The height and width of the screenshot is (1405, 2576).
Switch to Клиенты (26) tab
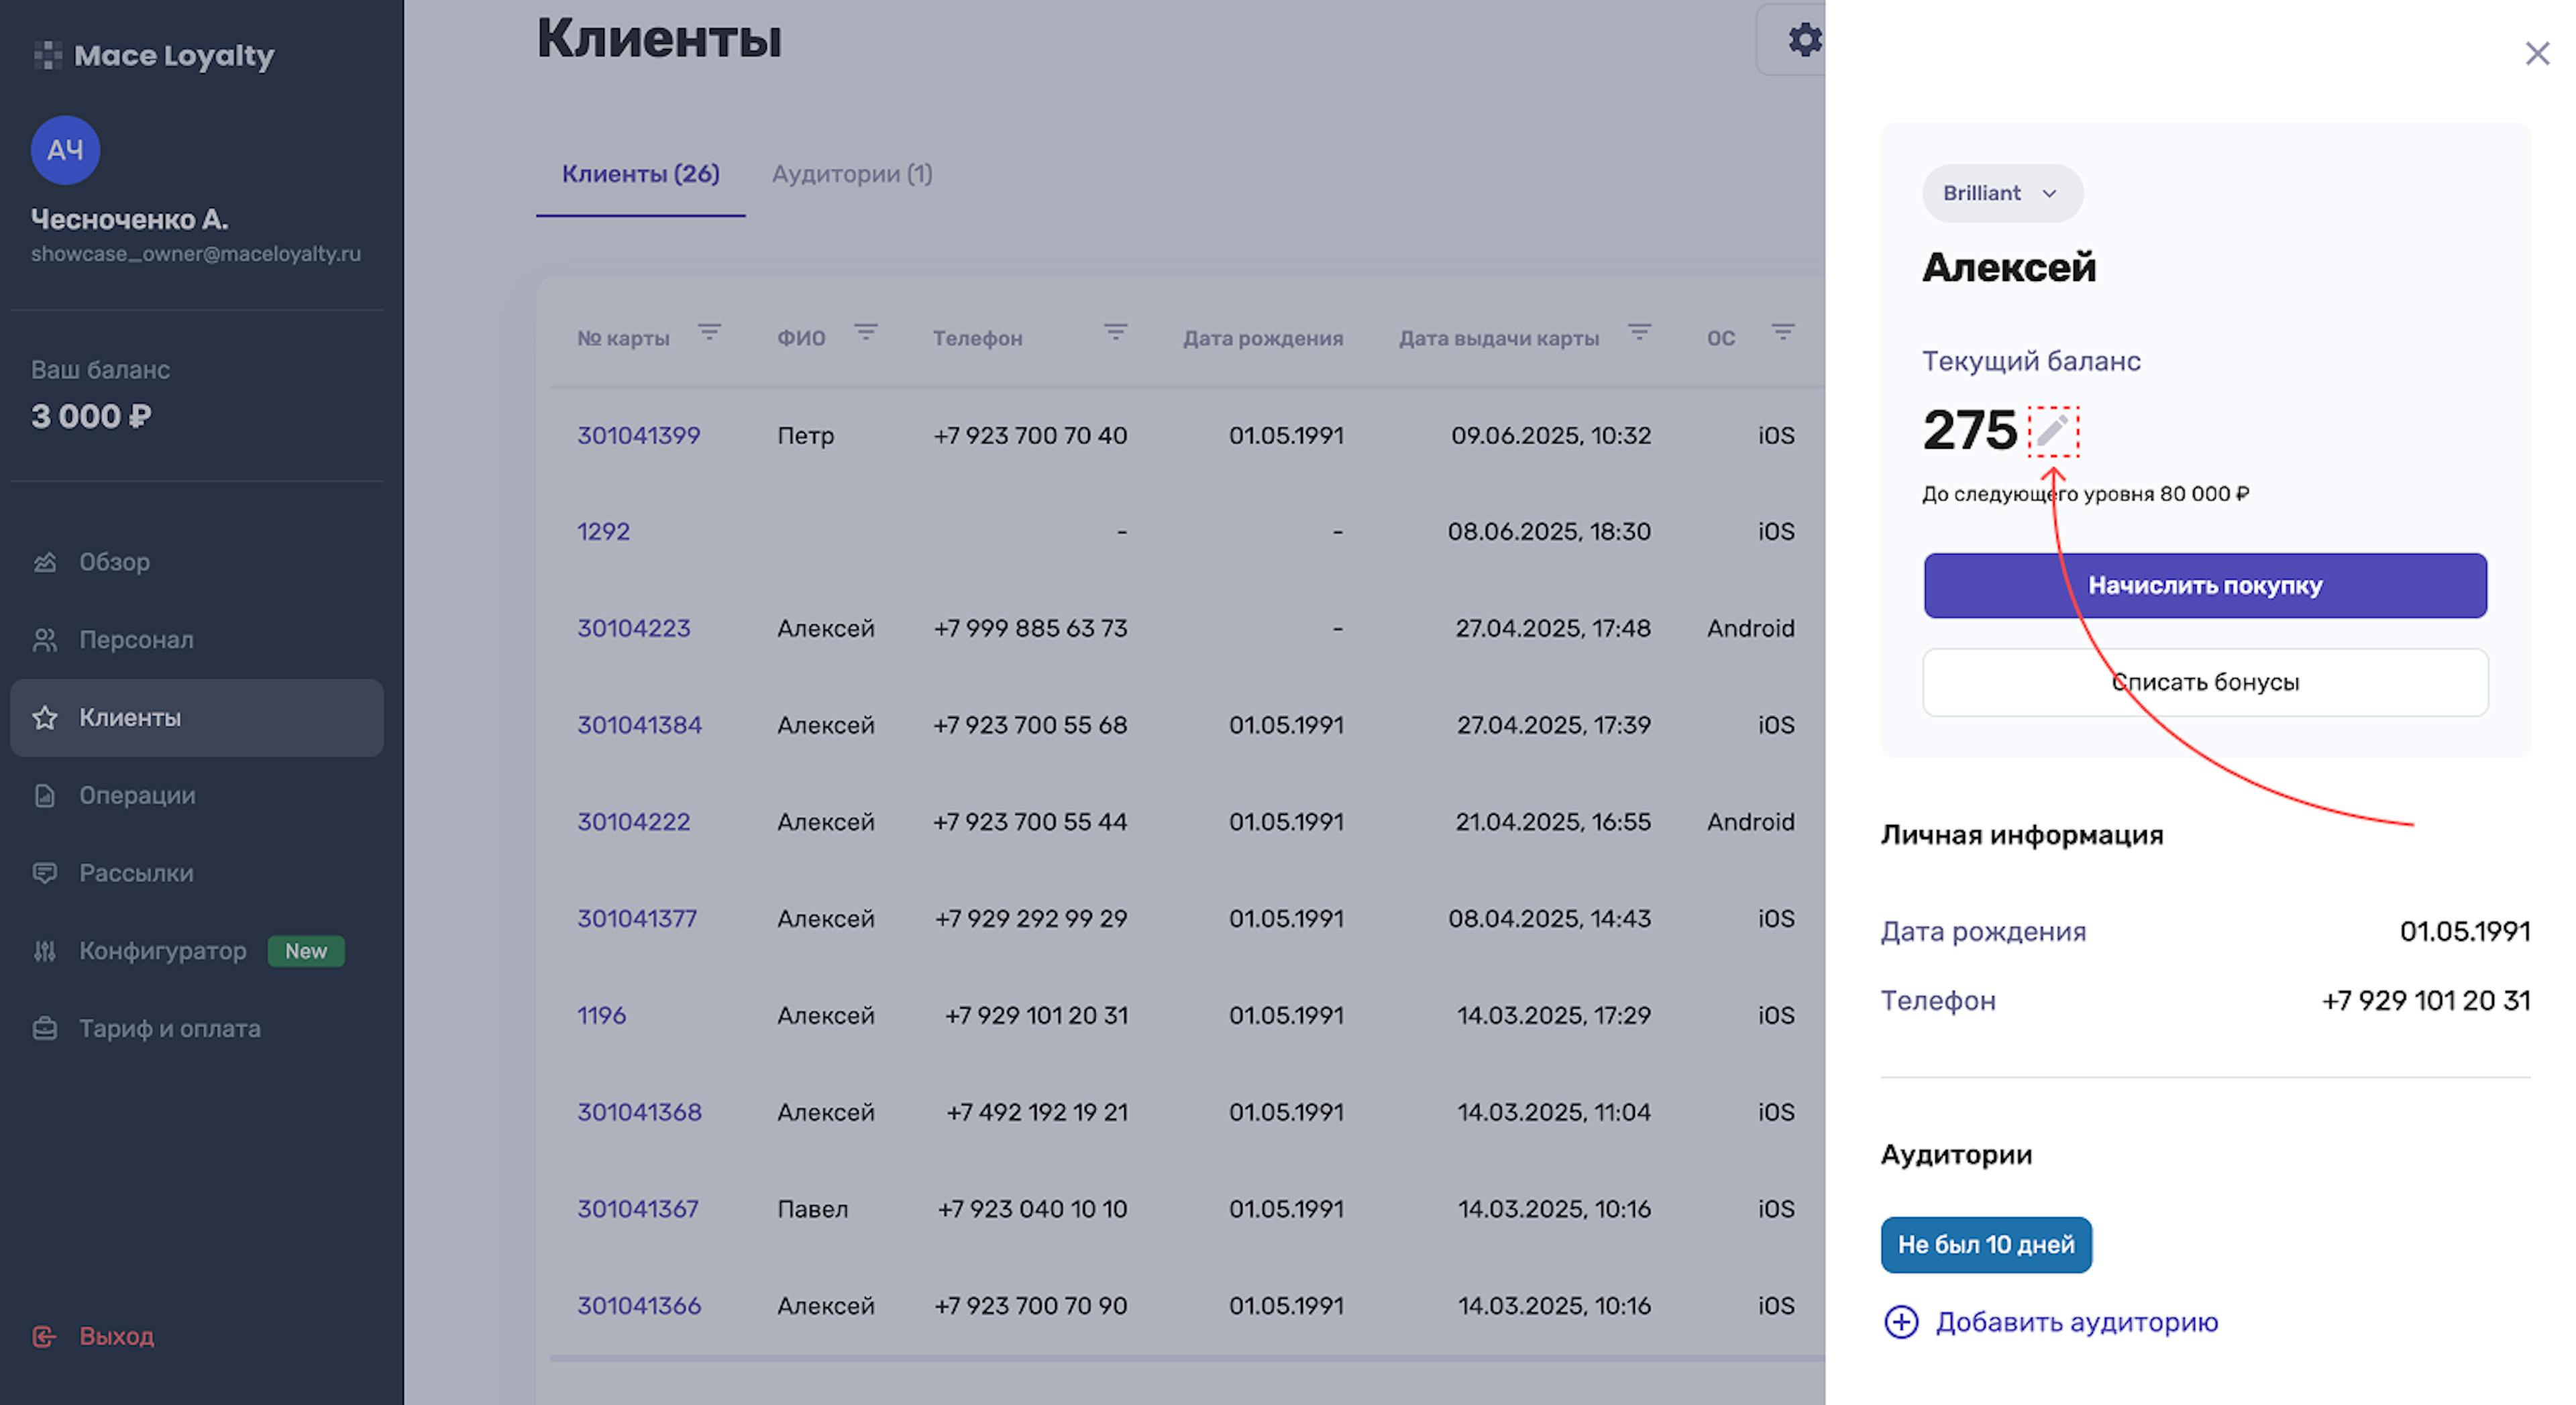641,174
